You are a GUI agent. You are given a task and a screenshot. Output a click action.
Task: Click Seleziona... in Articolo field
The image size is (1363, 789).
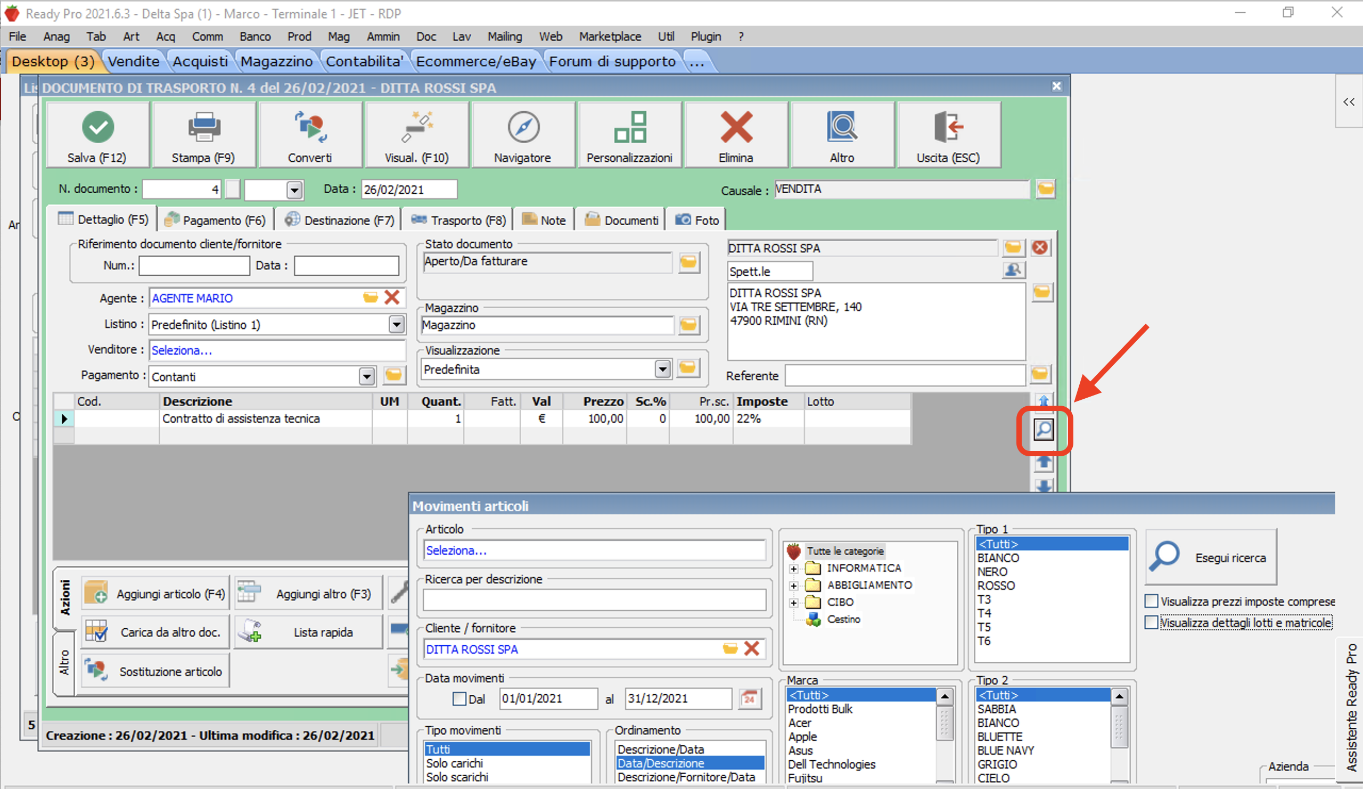(x=456, y=550)
